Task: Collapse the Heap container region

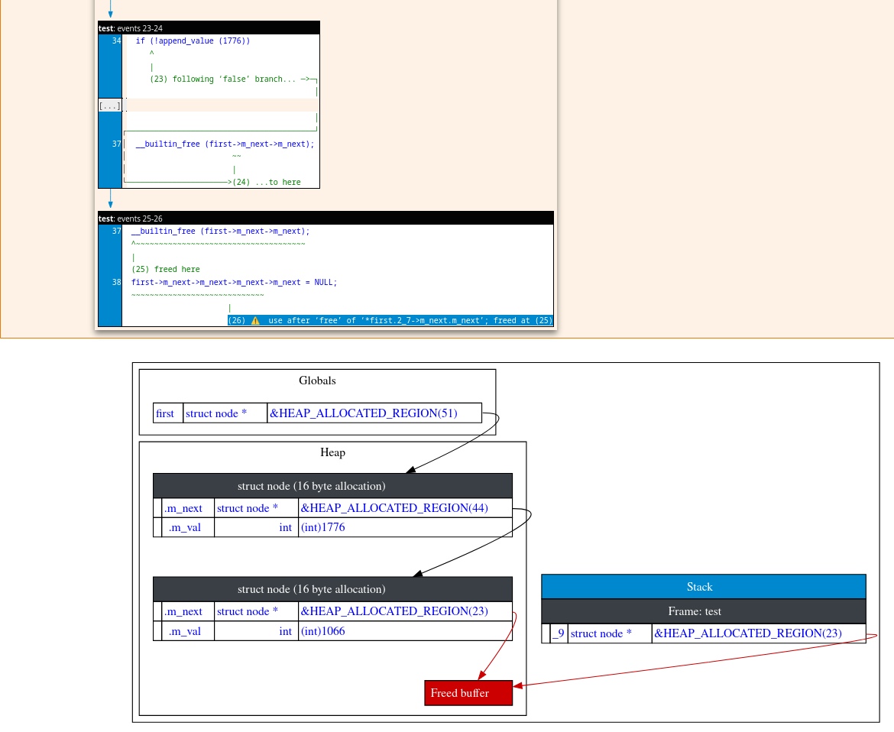Action: 332,452
